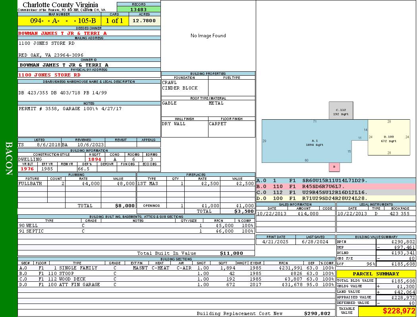Click sale amount $14,000

[x=308, y=214]
